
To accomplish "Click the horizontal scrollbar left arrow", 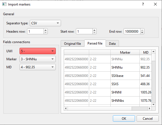I will (x=66, y=108).
